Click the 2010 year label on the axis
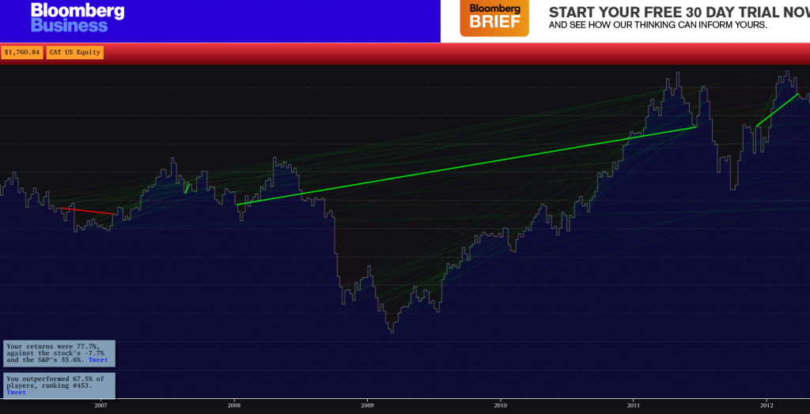Viewport: 810px width, 414px height. pyautogui.click(x=500, y=405)
